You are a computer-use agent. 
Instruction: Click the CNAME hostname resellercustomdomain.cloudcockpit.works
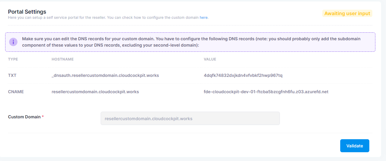95,91
